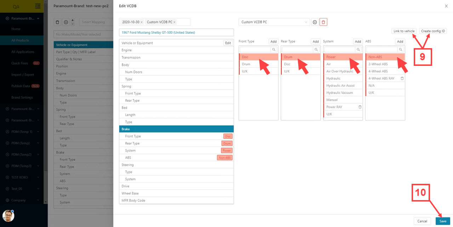The height and width of the screenshot is (227, 453).
Task: Click search icon in Front Type list
Action: [x=274, y=50]
